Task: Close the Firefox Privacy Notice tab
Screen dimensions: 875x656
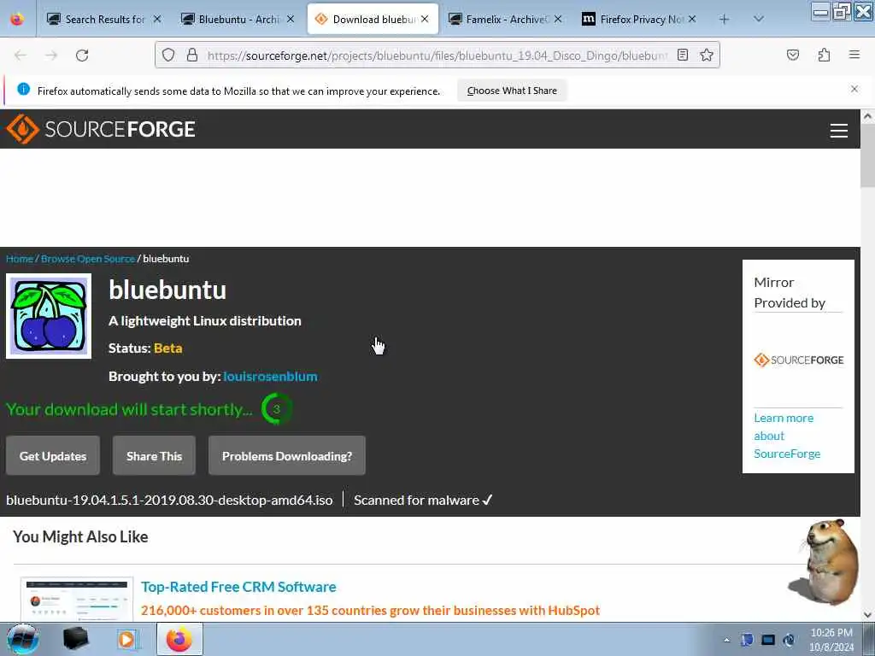Action: pos(692,19)
